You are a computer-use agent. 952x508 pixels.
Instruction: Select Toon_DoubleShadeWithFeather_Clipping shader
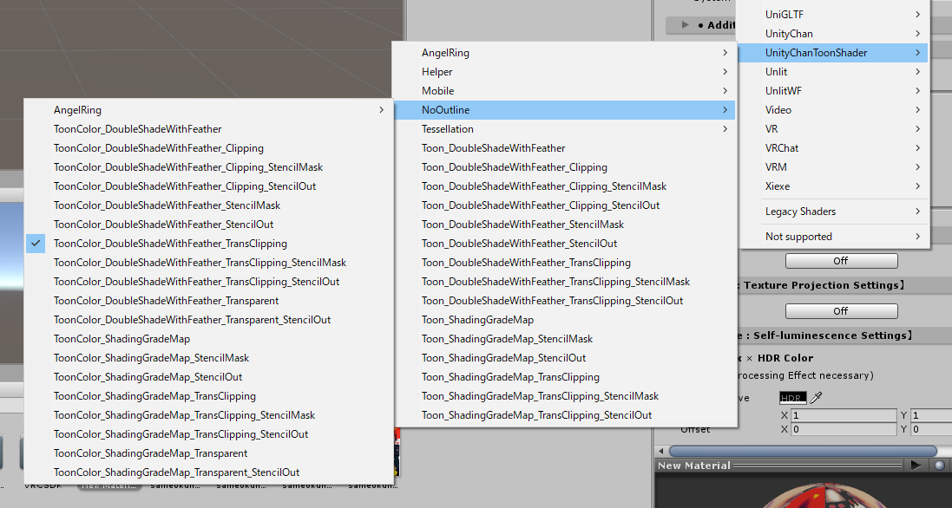565,167
